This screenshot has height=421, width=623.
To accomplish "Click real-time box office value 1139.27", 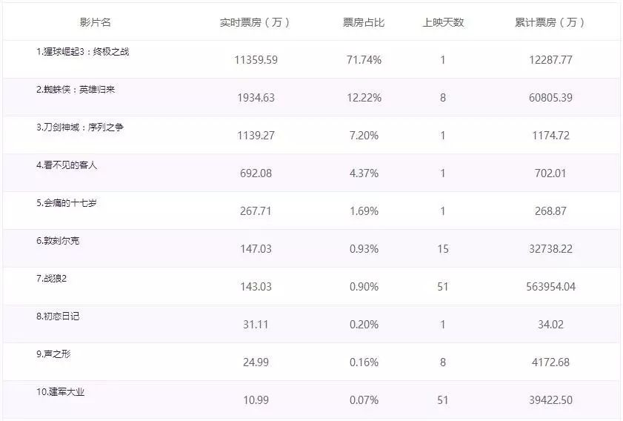I will 256,136.
